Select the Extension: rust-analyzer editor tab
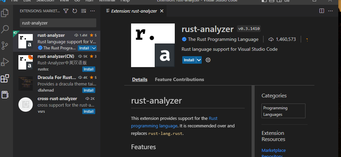Viewport: 341px width, 157px height. 134,11
